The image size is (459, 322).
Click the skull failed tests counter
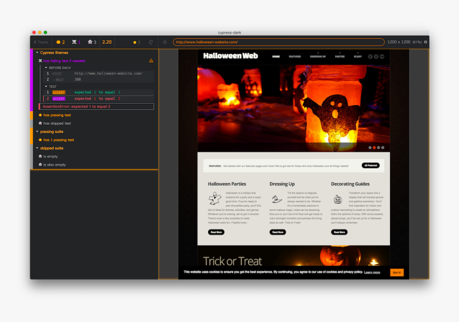coord(76,42)
